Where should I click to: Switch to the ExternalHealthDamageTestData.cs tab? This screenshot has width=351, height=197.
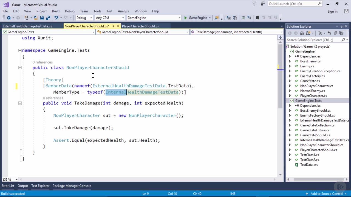[x=27, y=26]
